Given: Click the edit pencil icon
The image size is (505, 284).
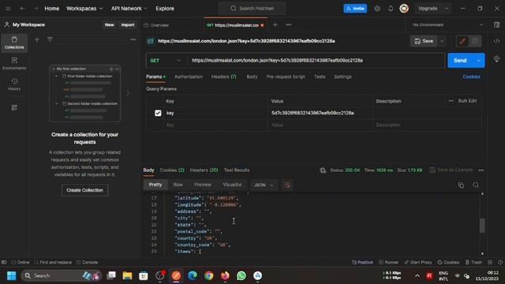Looking at the screenshot, I should coord(462,41).
